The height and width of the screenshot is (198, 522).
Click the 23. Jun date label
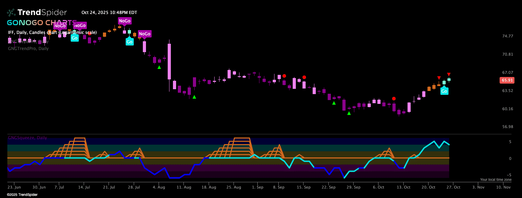click(x=14, y=187)
